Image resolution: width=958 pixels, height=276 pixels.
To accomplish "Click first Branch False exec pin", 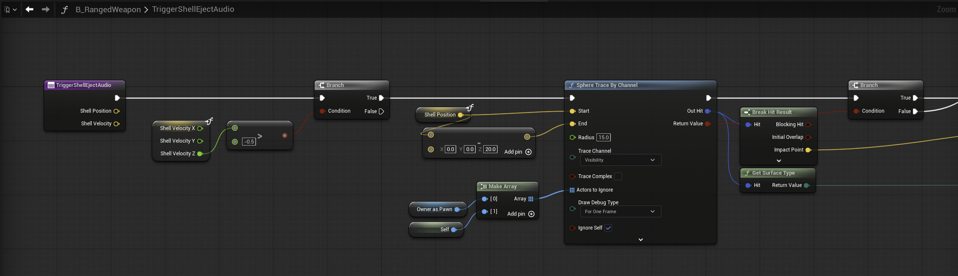I will [381, 111].
